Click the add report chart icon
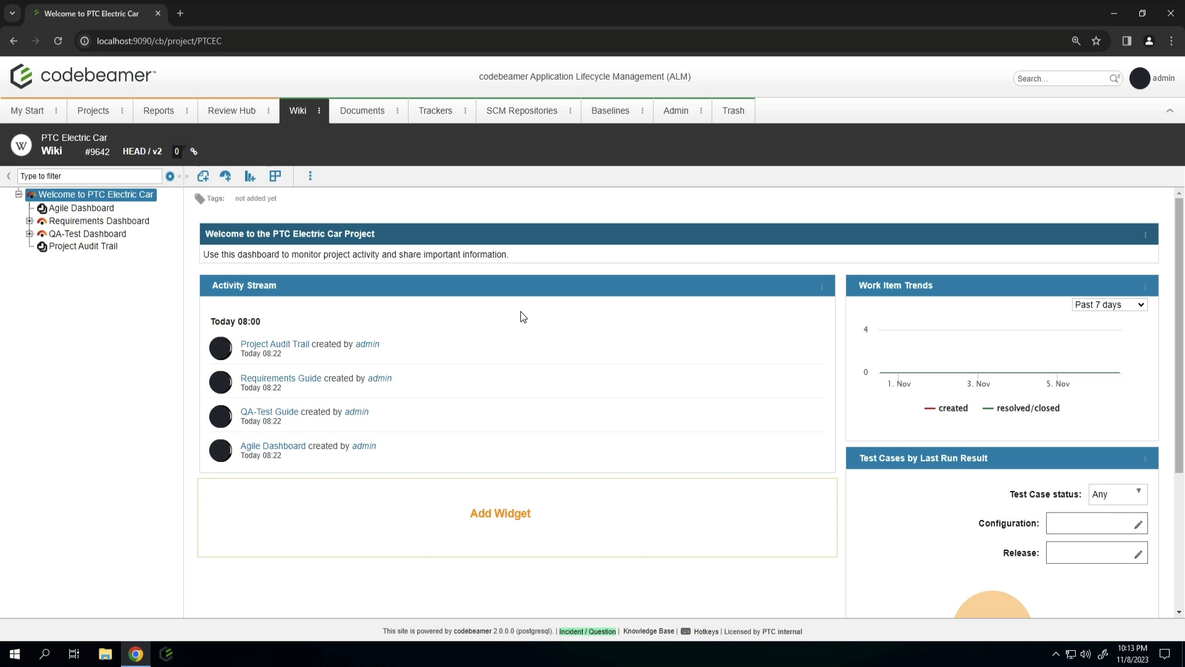1185x667 pixels. coord(250,177)
